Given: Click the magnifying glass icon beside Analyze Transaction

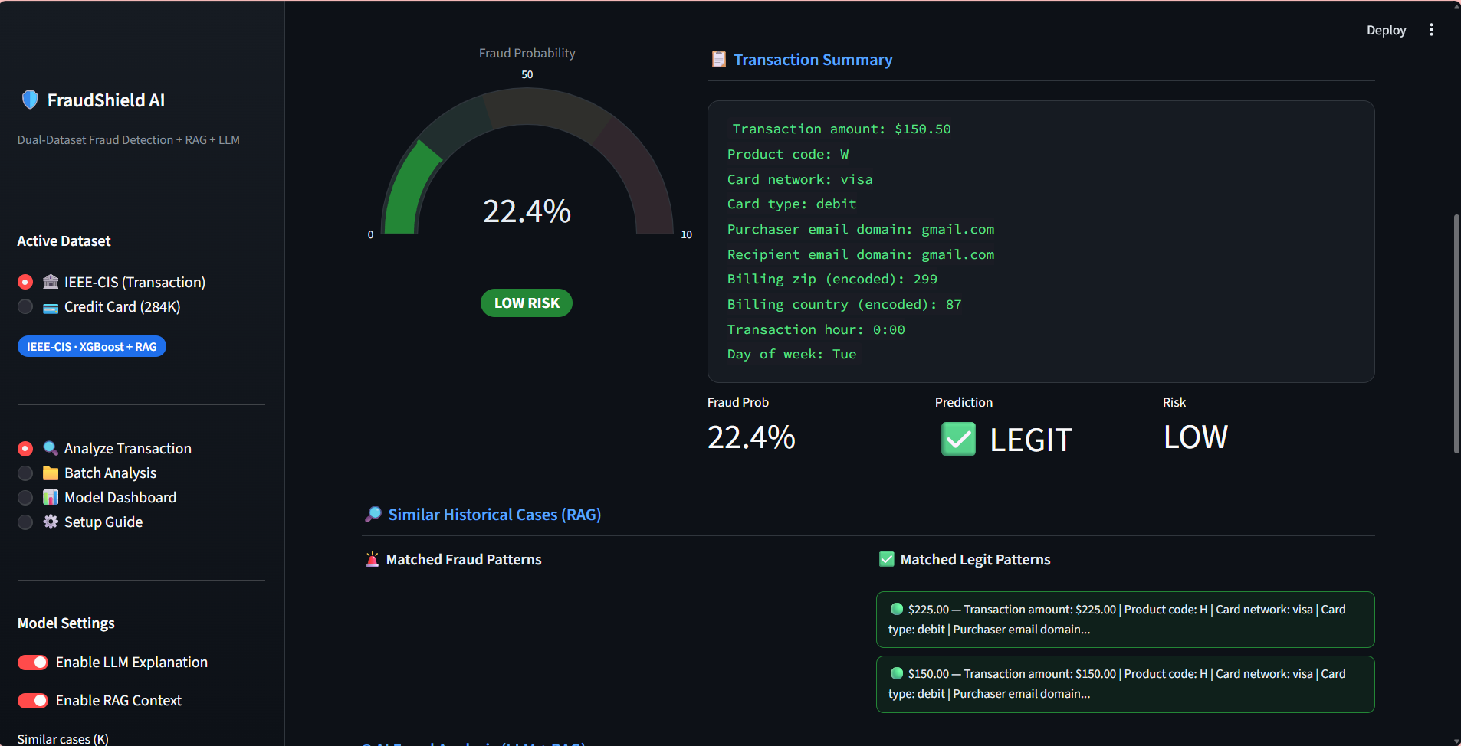Looking at the screenshot, I should 50,447.
